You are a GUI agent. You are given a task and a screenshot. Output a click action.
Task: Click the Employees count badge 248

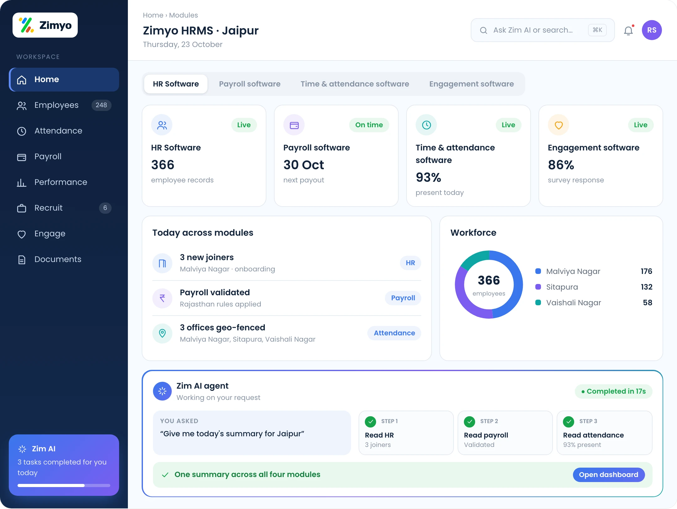[101, 105]
